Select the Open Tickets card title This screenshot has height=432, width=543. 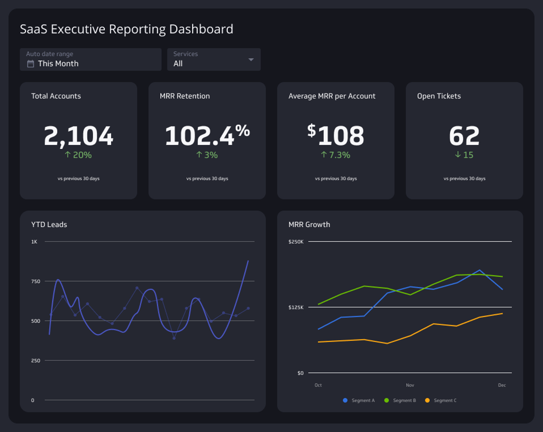(439, 96)
